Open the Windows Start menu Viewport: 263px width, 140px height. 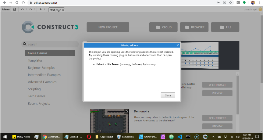pos(5,137)
